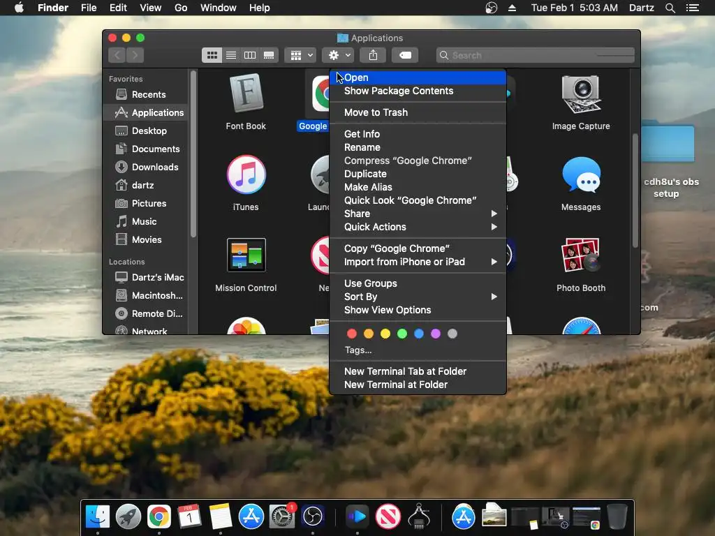
Task: Switch Finder to gallery view
Action: pos(269,55)
